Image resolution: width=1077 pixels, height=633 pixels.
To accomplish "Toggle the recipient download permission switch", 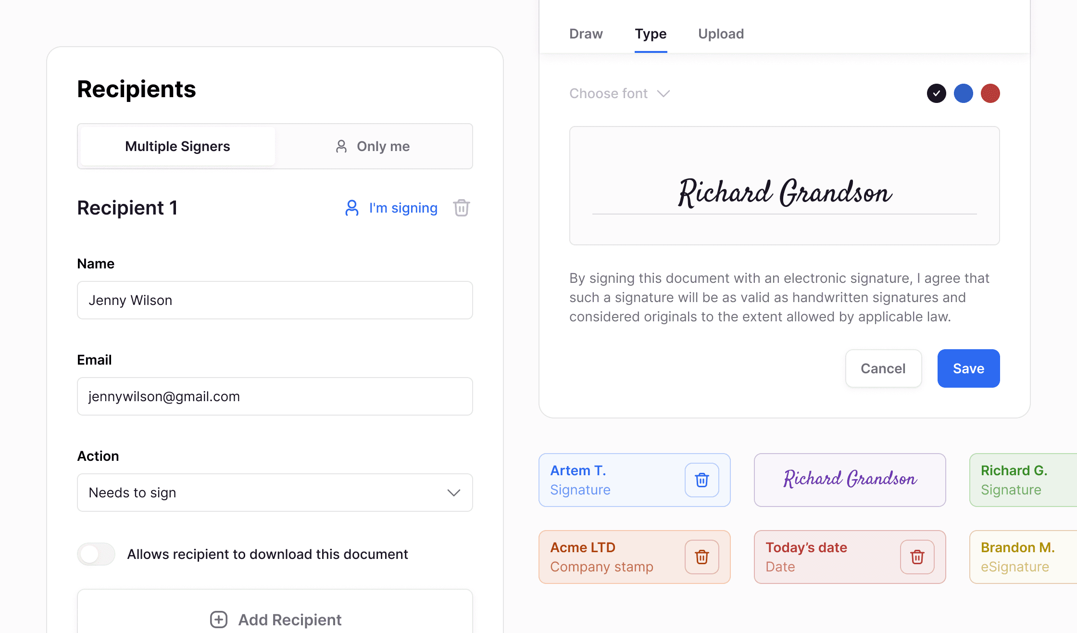I will click(96, 554).
